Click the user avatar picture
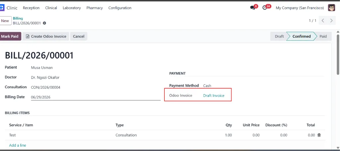 [331, 8]
